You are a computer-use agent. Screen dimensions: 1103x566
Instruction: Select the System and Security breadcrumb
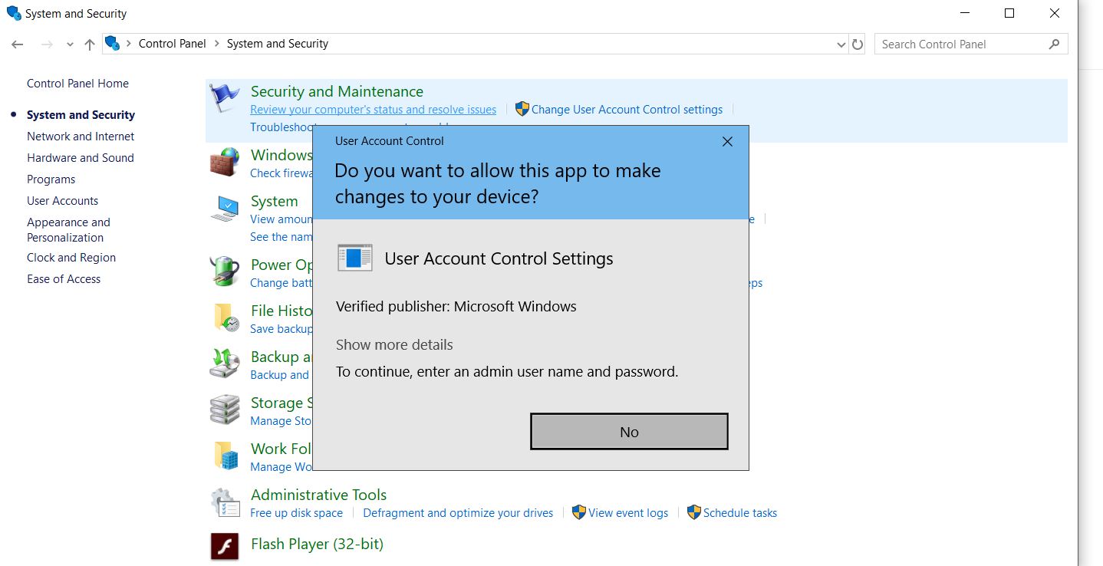[x=278, y=44]
